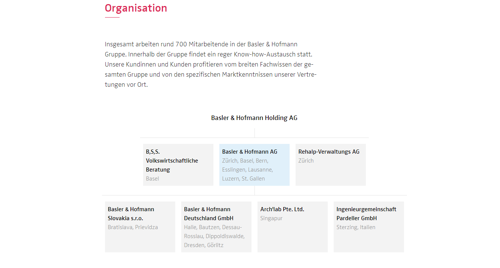Screen dimensions: 500x268
Task: Select the Basler & Hofmann Holding AG title
Action: tap(254, 118)
